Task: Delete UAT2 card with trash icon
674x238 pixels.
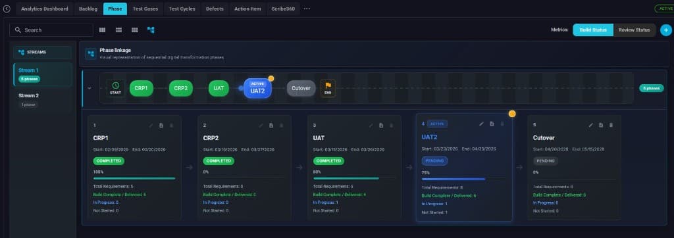Action: pyautogui.click(x=502, y=124)
